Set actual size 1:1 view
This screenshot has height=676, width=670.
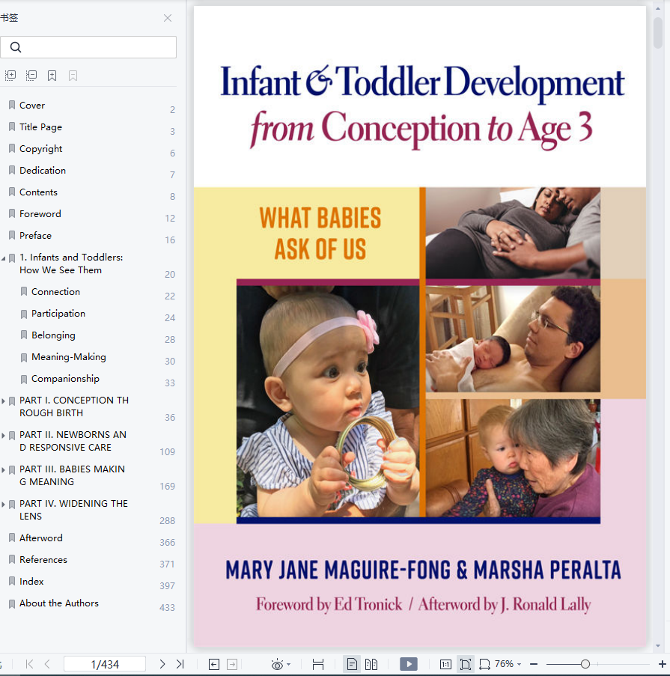click(445, 664)
